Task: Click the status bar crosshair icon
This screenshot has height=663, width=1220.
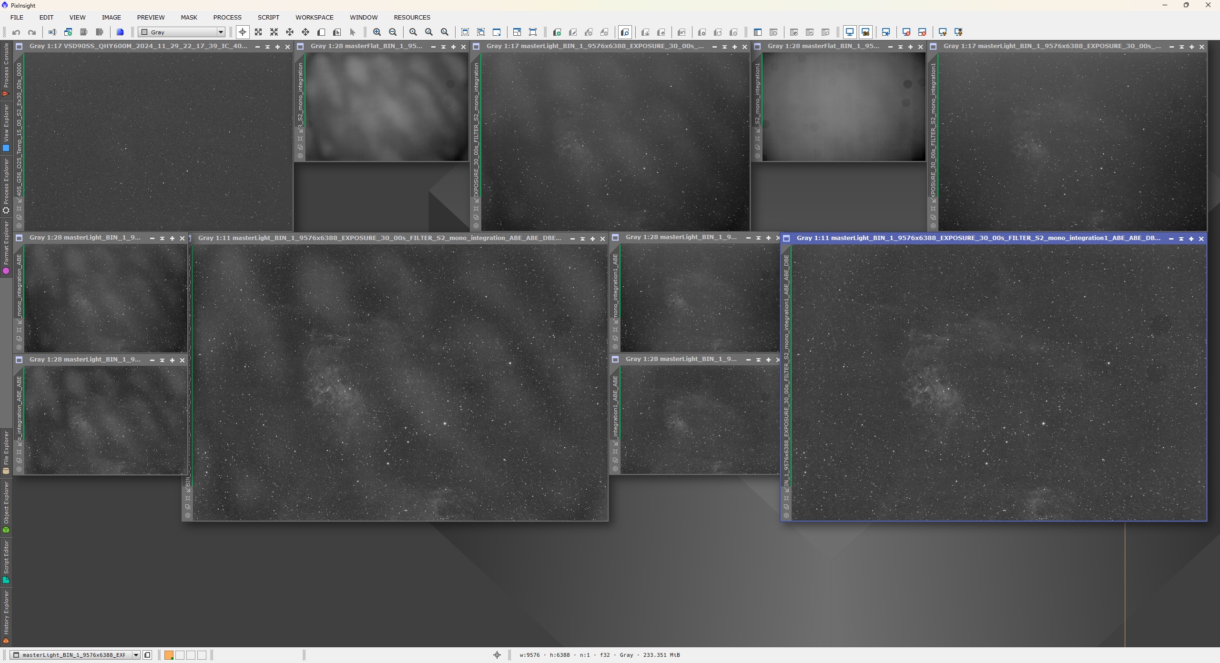Action: coord(497,655)
